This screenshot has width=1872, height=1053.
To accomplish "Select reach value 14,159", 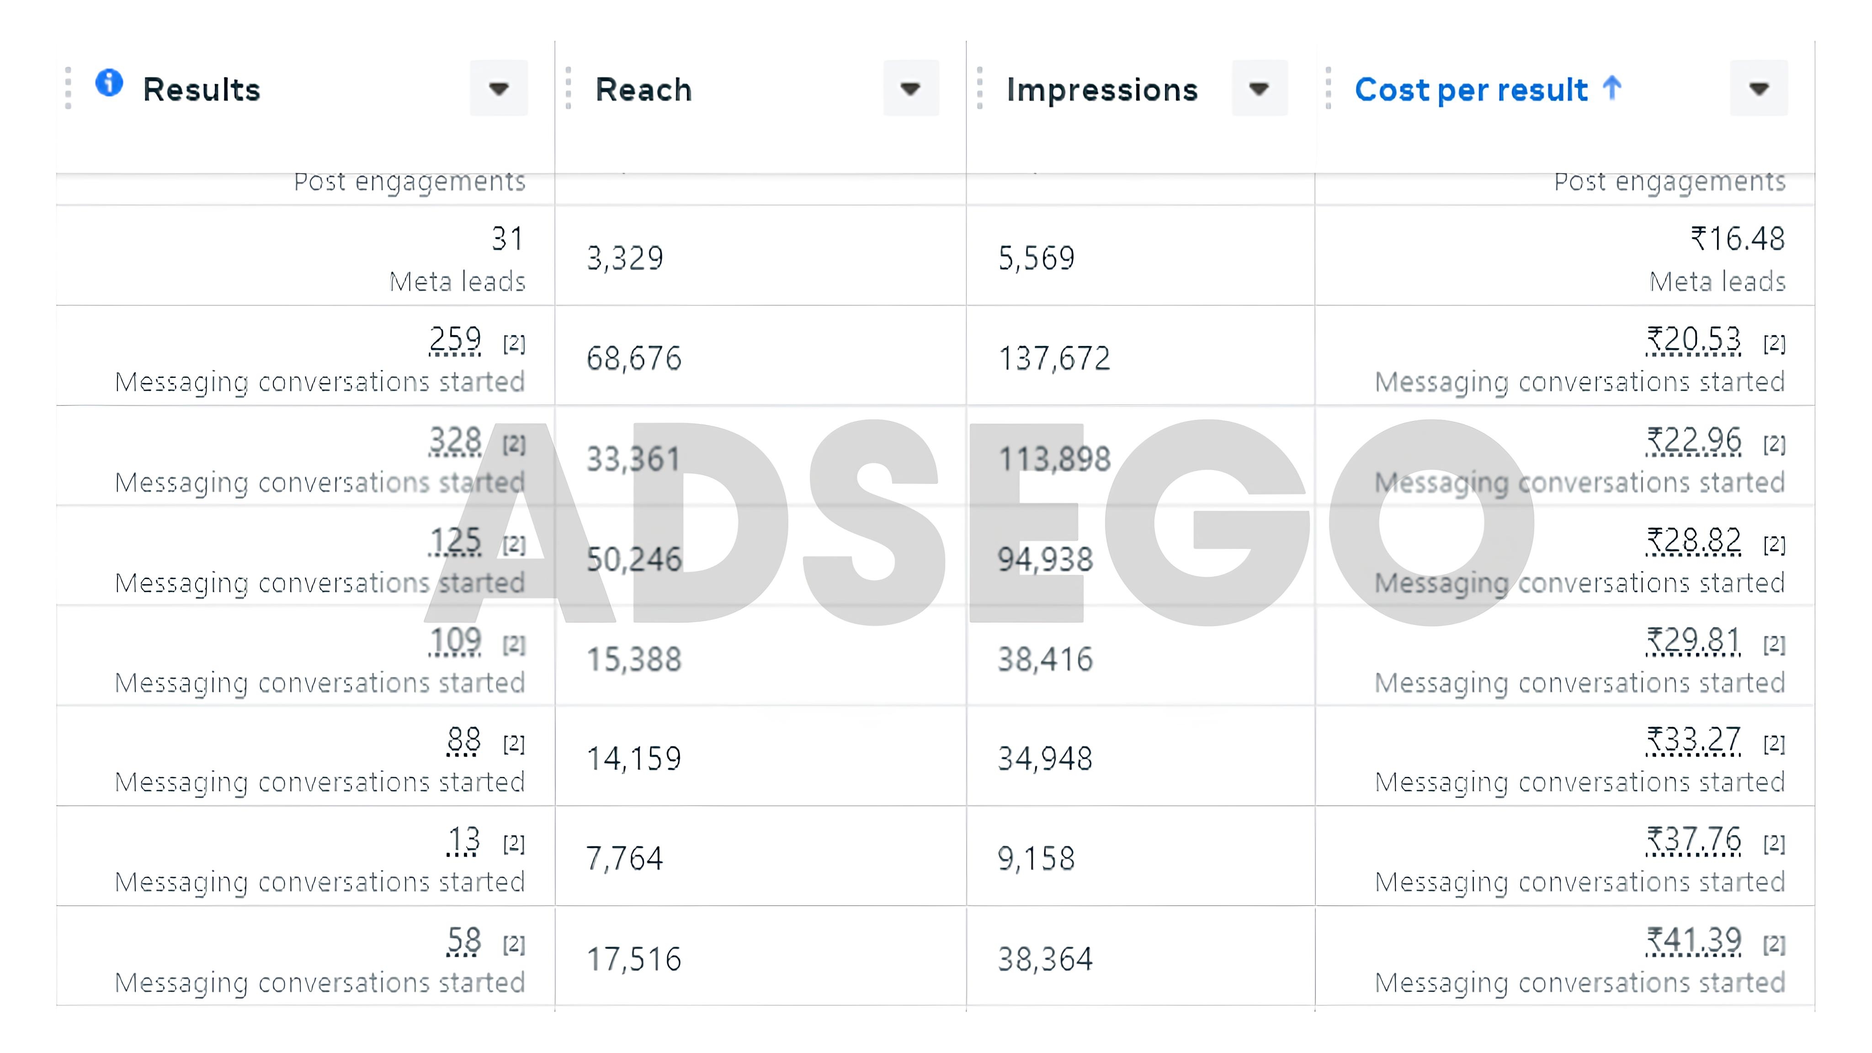I will (x=634, y=760).
